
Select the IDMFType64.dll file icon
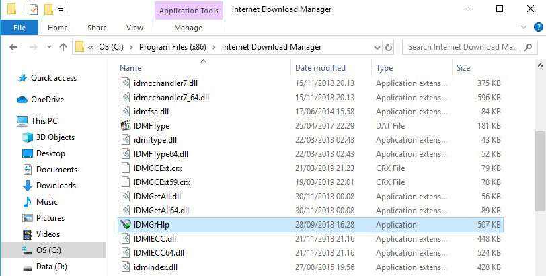click(125, 154)
